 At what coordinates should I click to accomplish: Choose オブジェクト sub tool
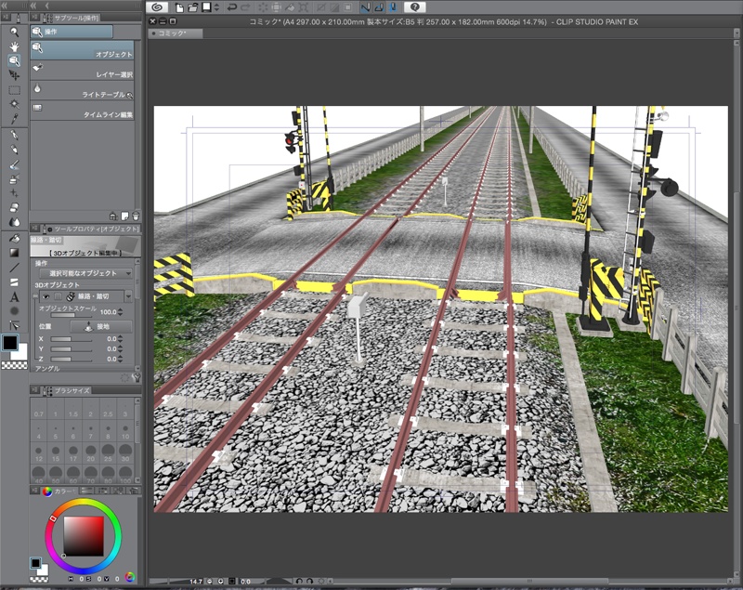click(x=82, y=51)
